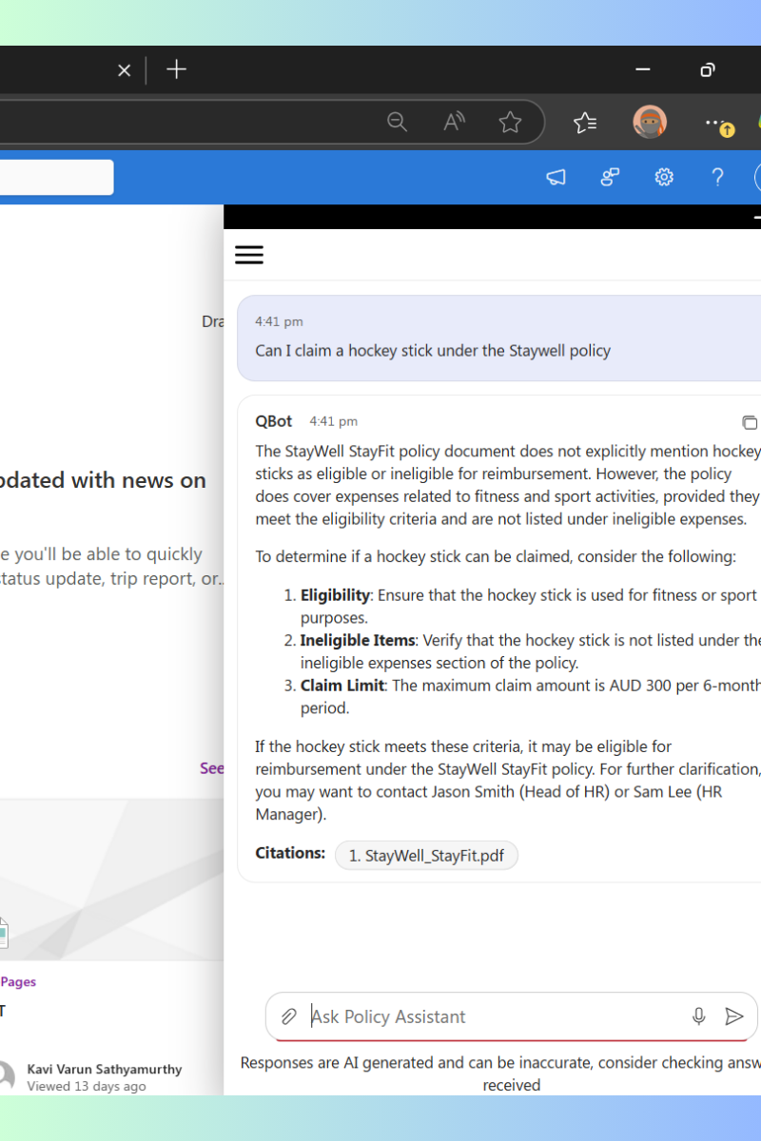Restore down the browser window

click(707, 69)
